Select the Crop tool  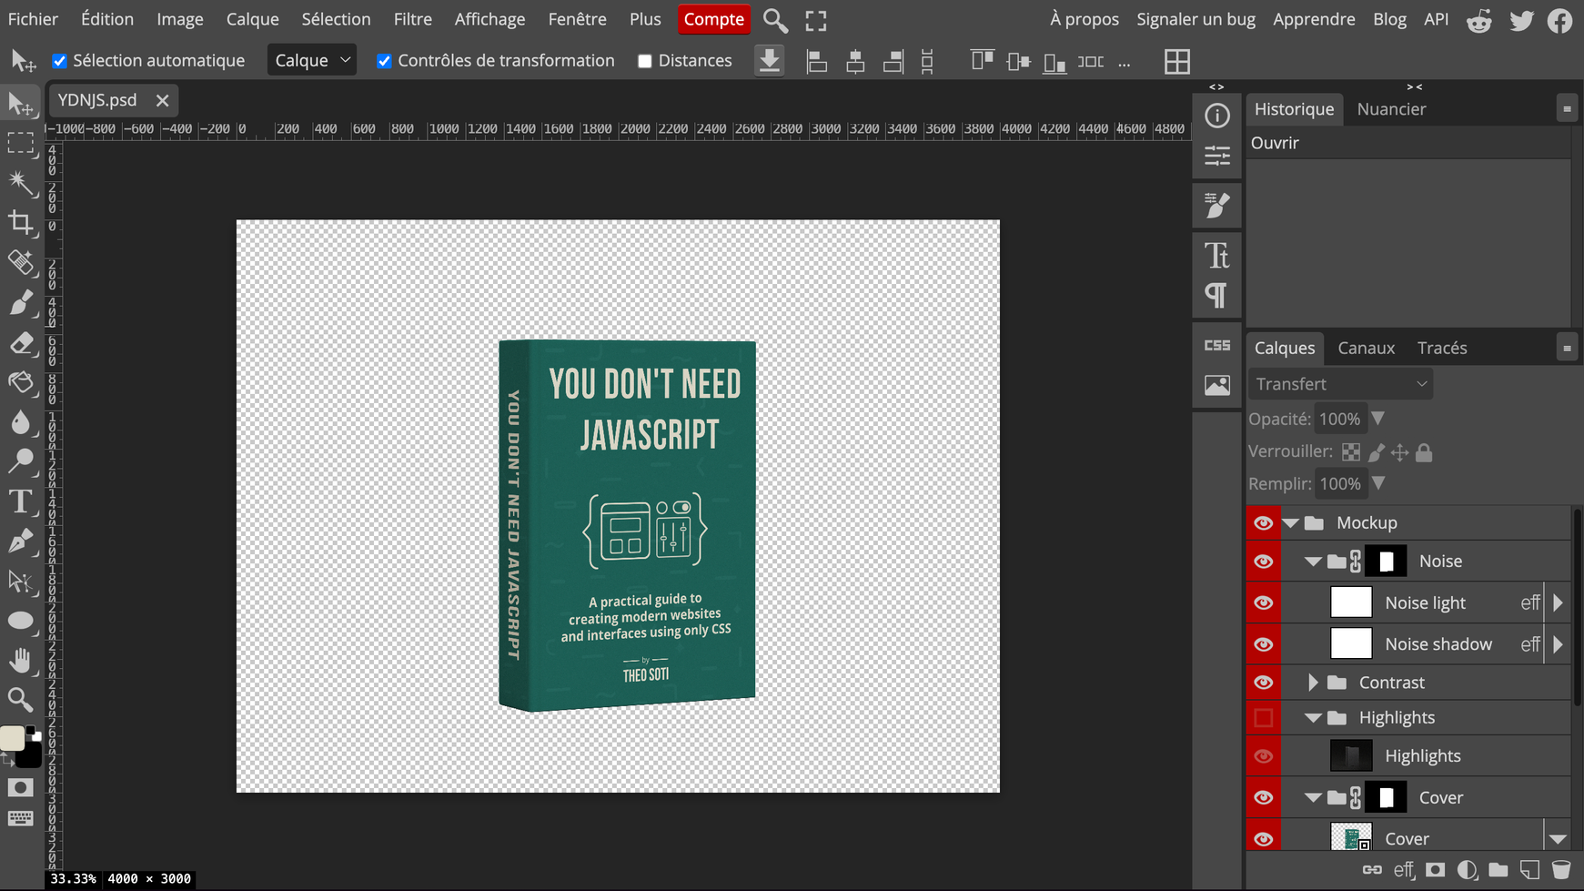point(21,223)
